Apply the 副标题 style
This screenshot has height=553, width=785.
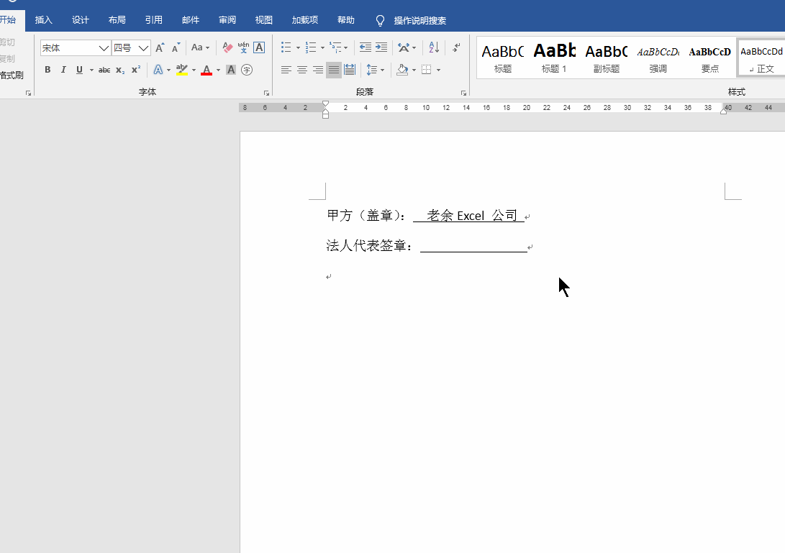click(607, 58)
